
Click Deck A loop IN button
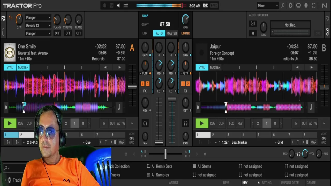pyautogui.click(x=104, y=123)
